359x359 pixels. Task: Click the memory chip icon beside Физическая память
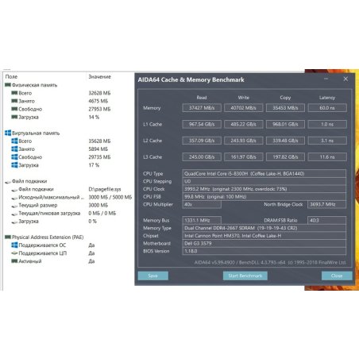coord(8,85)
